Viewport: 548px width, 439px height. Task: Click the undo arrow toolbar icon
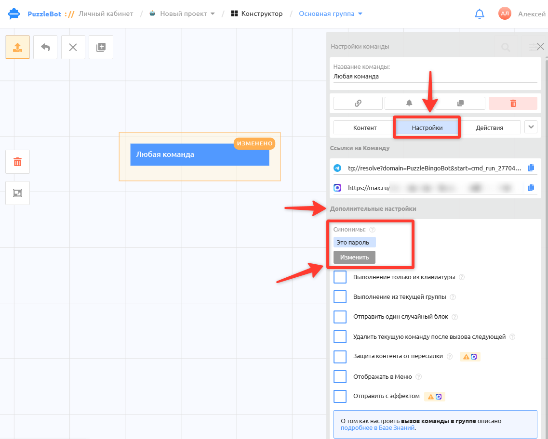coord(45,47)
